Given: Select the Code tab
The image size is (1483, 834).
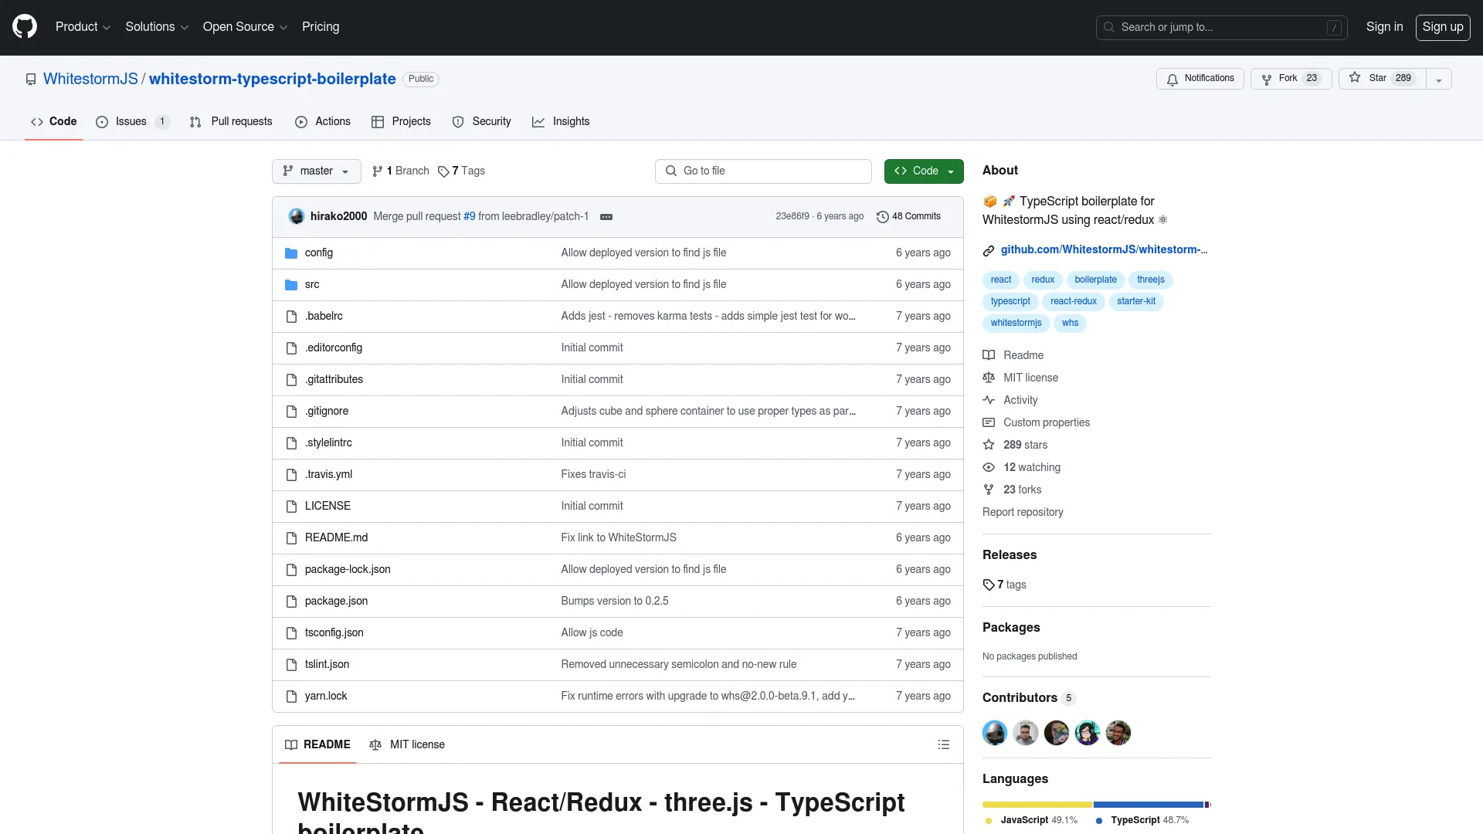Looking at the screenshot, I should 54,122.
